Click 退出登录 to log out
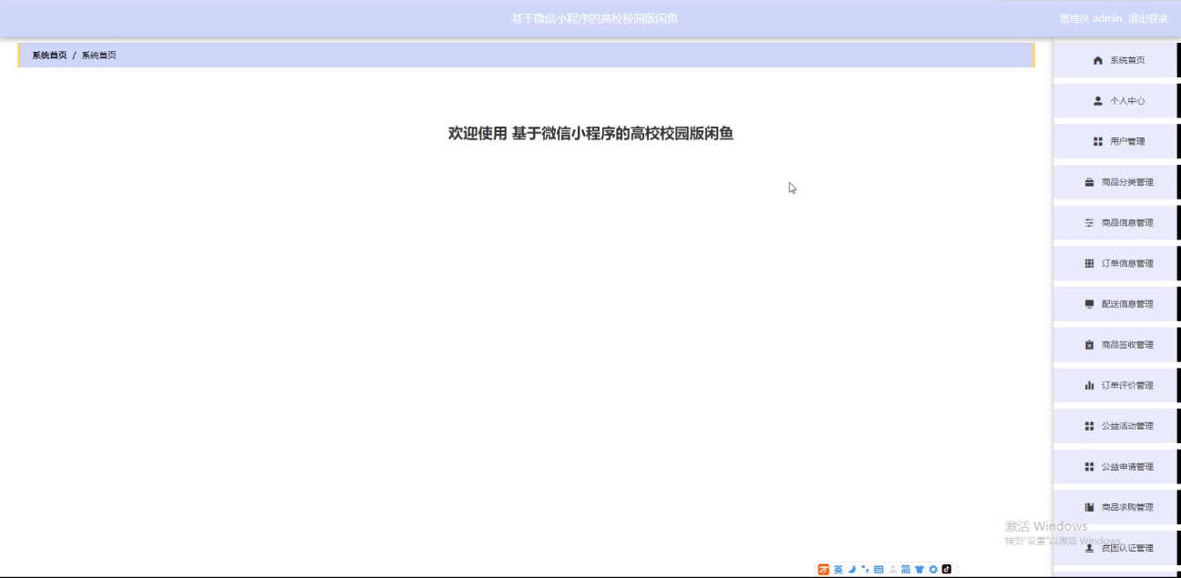Viewport: 1181px width, 578px height. pos(1146,18)
